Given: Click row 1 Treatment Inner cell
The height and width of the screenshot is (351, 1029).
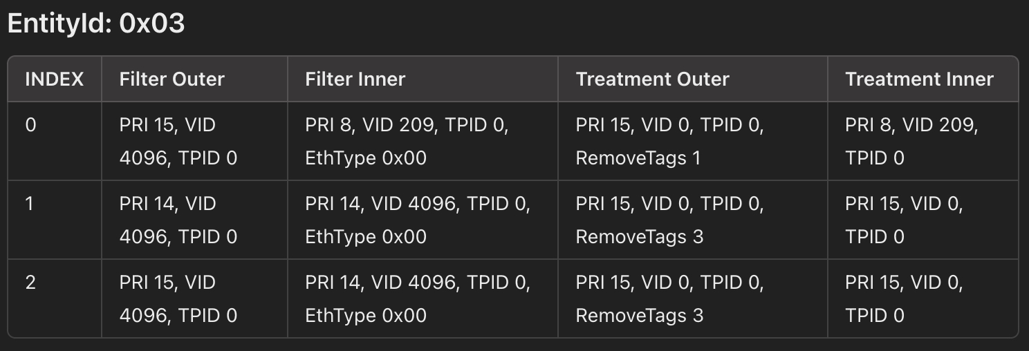Looking at the screenshot, I should [x=923, y=220].
